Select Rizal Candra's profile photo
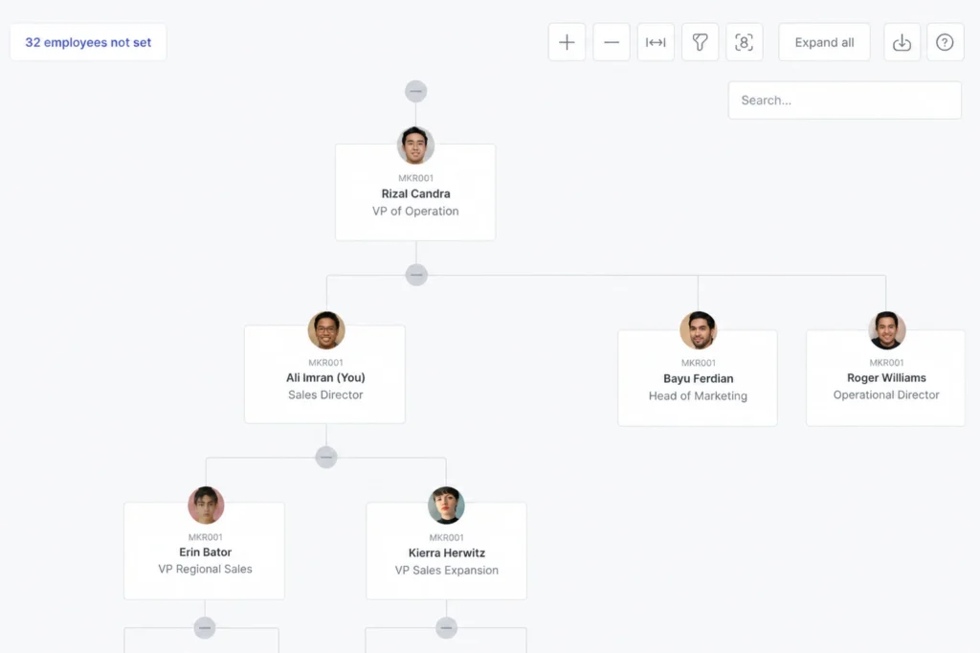Viewport: 980px width, 653px height. click(415, 146)
